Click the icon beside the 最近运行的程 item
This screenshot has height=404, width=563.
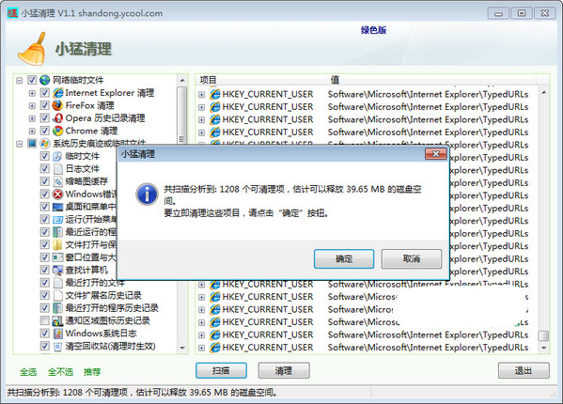tap(57, 232)
